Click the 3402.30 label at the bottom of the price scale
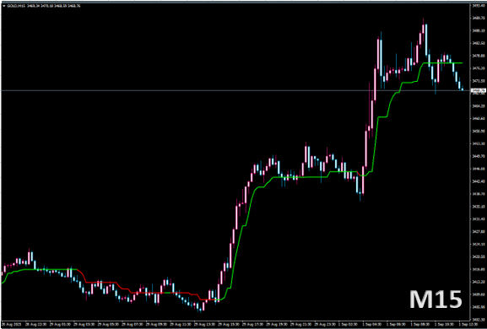 (x=477, y=319)
